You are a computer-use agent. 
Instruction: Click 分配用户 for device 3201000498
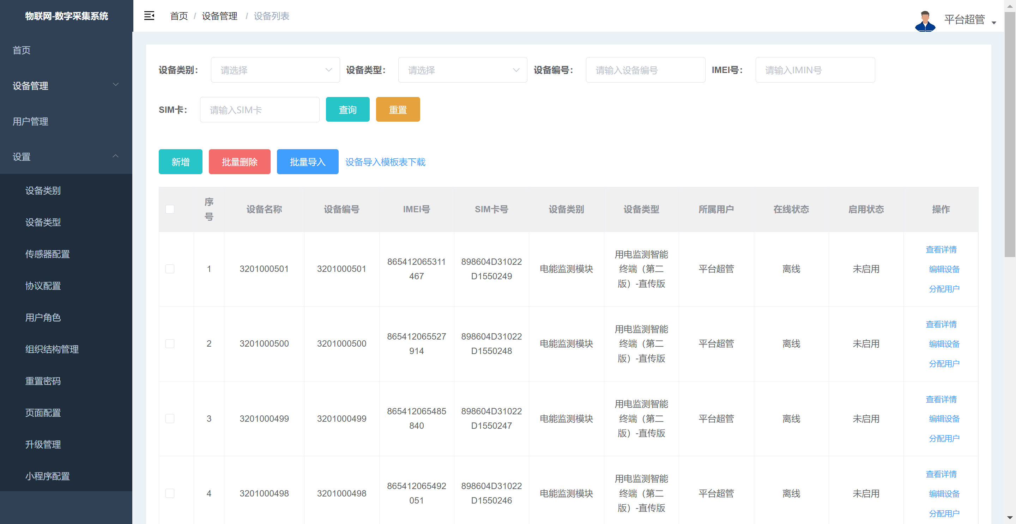[944, 513]
